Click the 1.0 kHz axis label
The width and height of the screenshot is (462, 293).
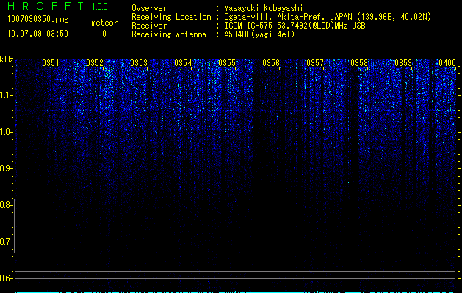(6, 132)
